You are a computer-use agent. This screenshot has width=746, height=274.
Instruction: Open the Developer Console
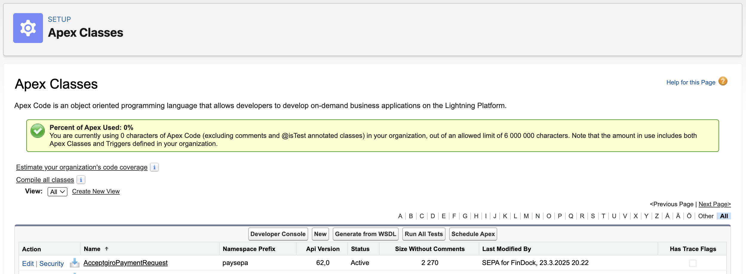(278, 234)
